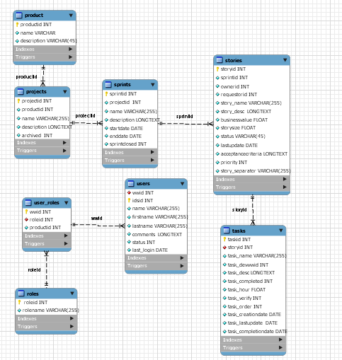
Task: Expand Triggers in the users table
Action: coord(182,266)
